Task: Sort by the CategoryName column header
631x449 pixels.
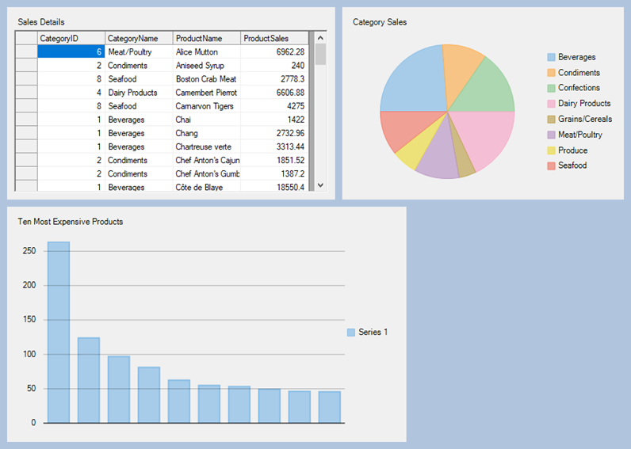Action: tap(139, 38)
